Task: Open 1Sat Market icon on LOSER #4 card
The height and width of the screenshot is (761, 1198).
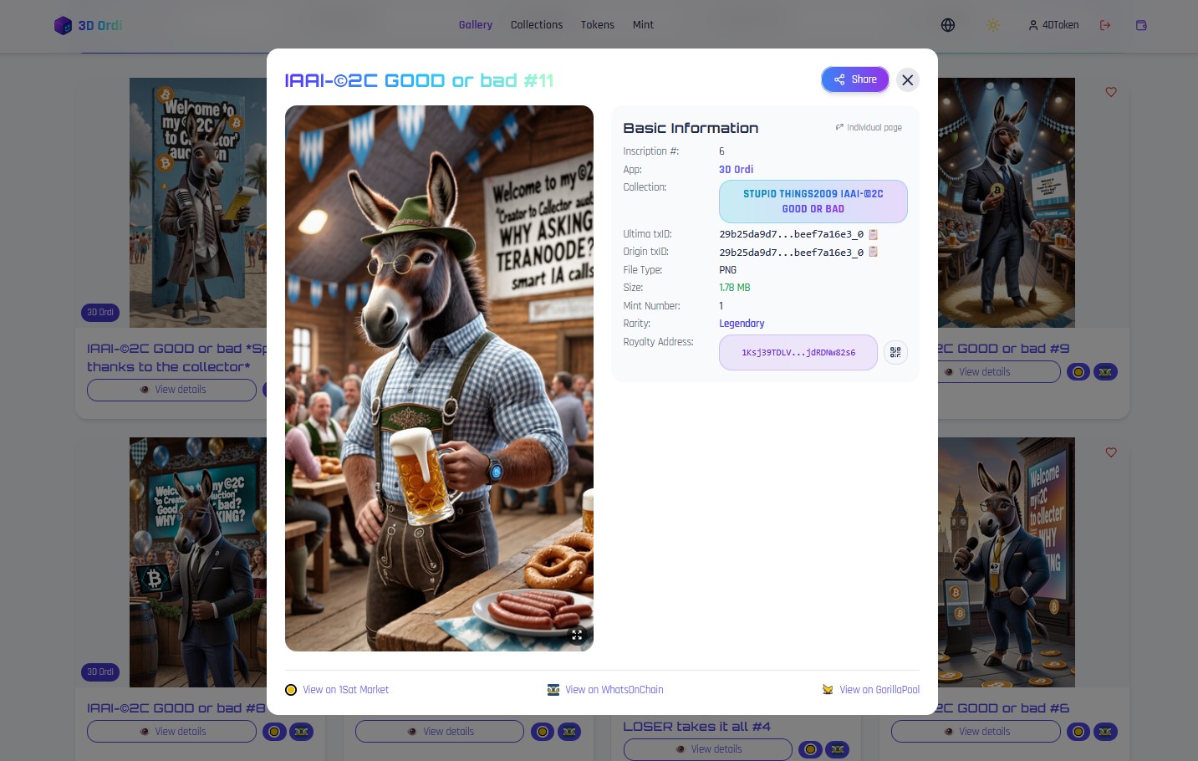Action: (x=810, y=749)
